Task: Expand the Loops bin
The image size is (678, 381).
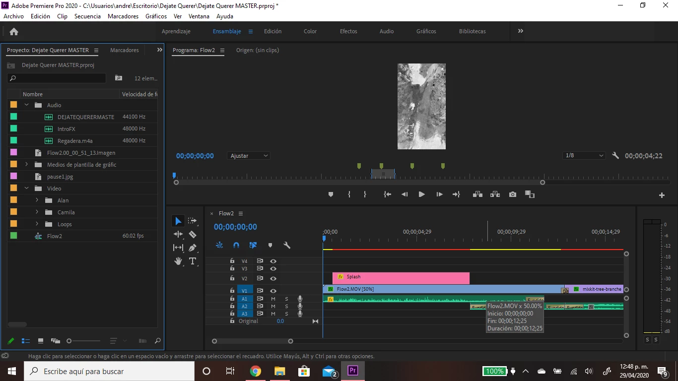Action: click(x=37, y=224)
